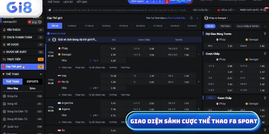This screenshot has height=134, width=269.
Task: Click the Bóng Đá [56] section header
Action: (56, 34)
